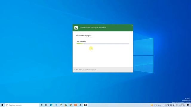Open the clock and date flyout
This screenshot has width=191, height=107.
(x=182, y=105)
